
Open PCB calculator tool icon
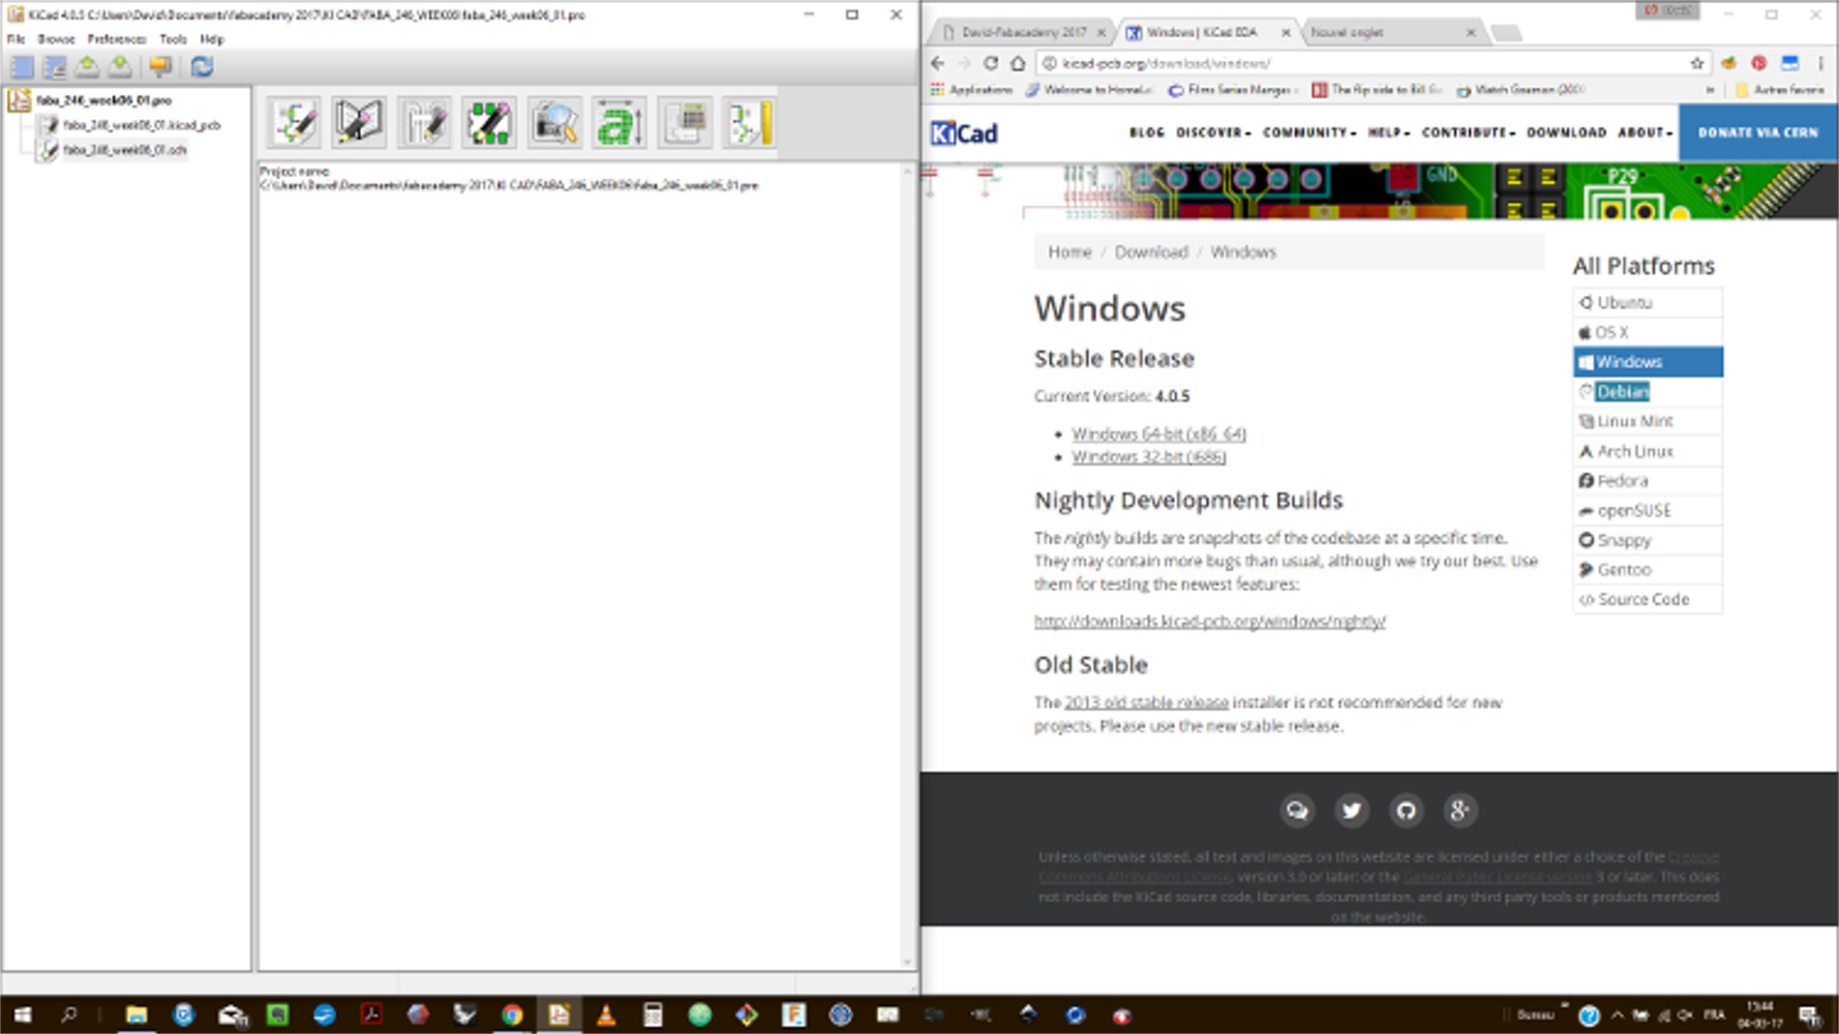coord(685,123)
